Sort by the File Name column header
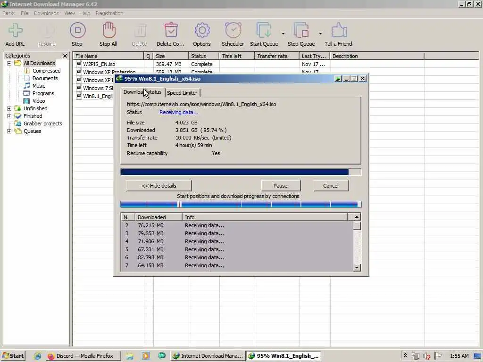Screen dimensions: 483x362 point(108,56)
